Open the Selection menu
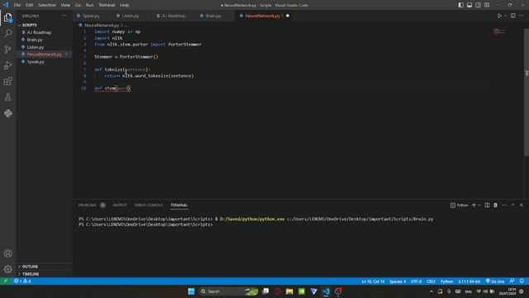The image size is (529, 298). pos(47,5)
